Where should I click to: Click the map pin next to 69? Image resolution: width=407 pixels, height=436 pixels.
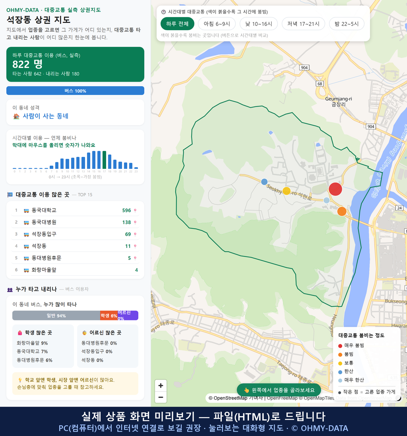[x=135, y=234]
